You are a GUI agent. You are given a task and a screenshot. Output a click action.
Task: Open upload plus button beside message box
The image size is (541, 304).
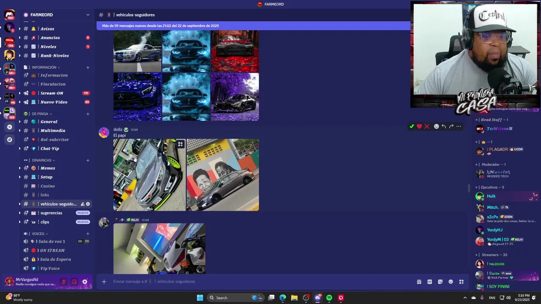point(104,282)
